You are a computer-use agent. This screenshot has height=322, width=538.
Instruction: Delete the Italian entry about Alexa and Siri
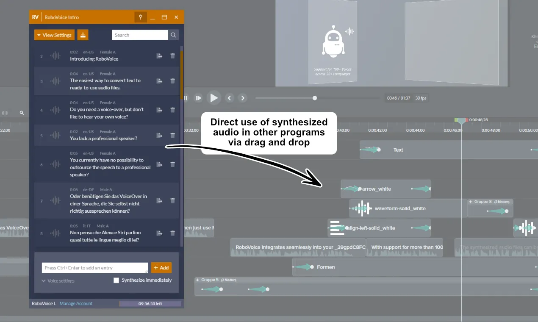(172, 233)
